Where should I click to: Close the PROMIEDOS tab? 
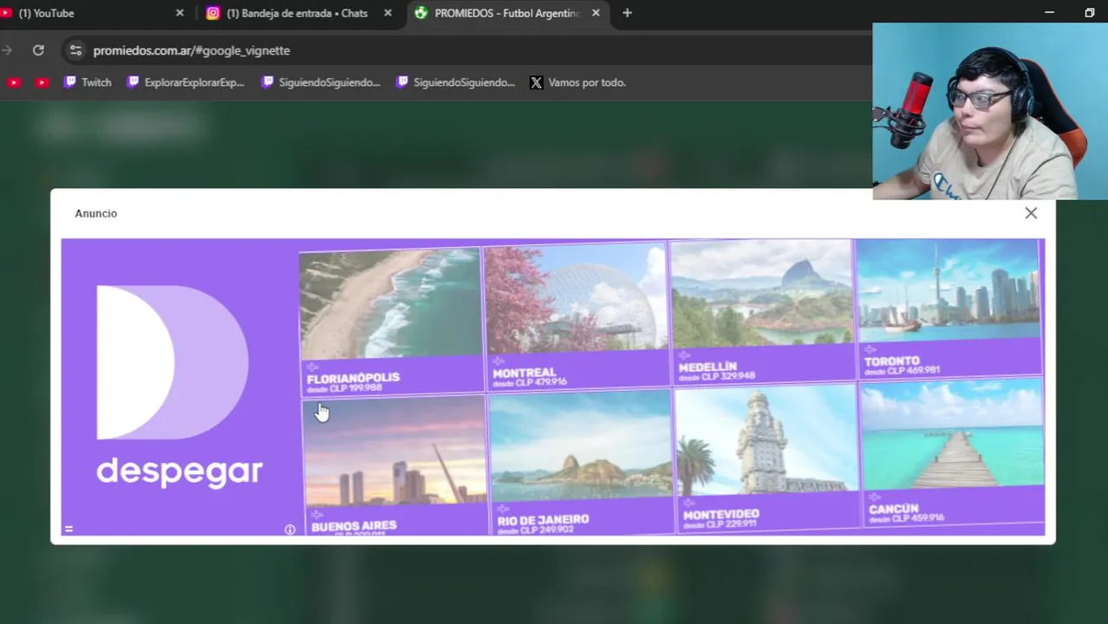[x=596, y=13]
